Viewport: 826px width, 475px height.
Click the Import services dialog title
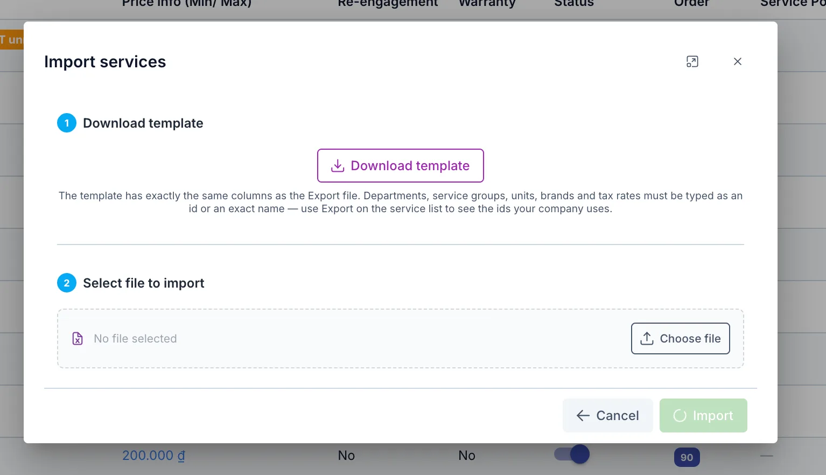coord(105,62)
